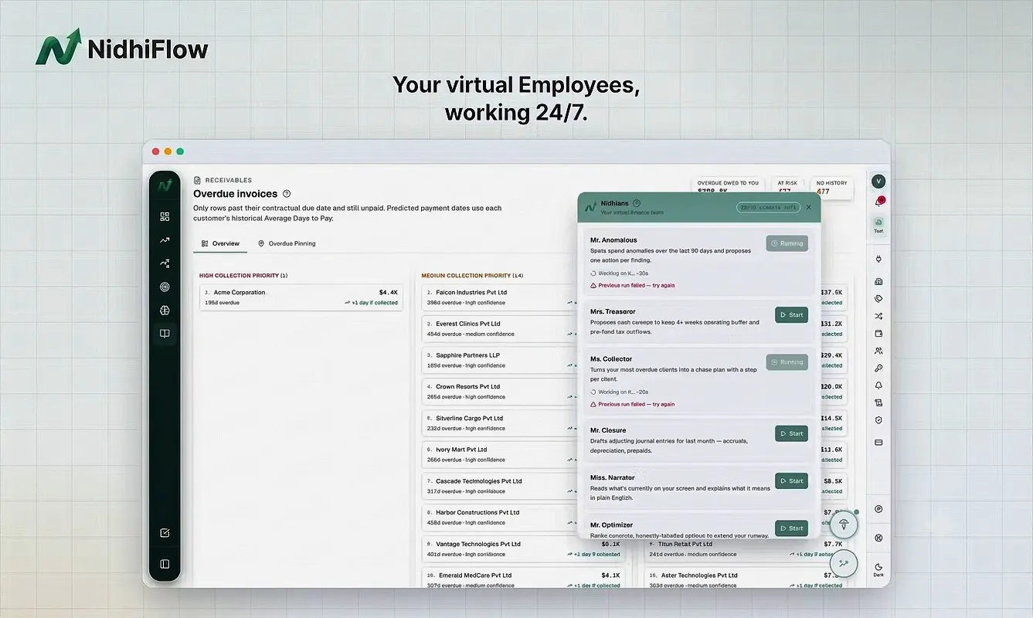
Task: Open the shield check icon in right rail
Action: (x=878, y=420)
